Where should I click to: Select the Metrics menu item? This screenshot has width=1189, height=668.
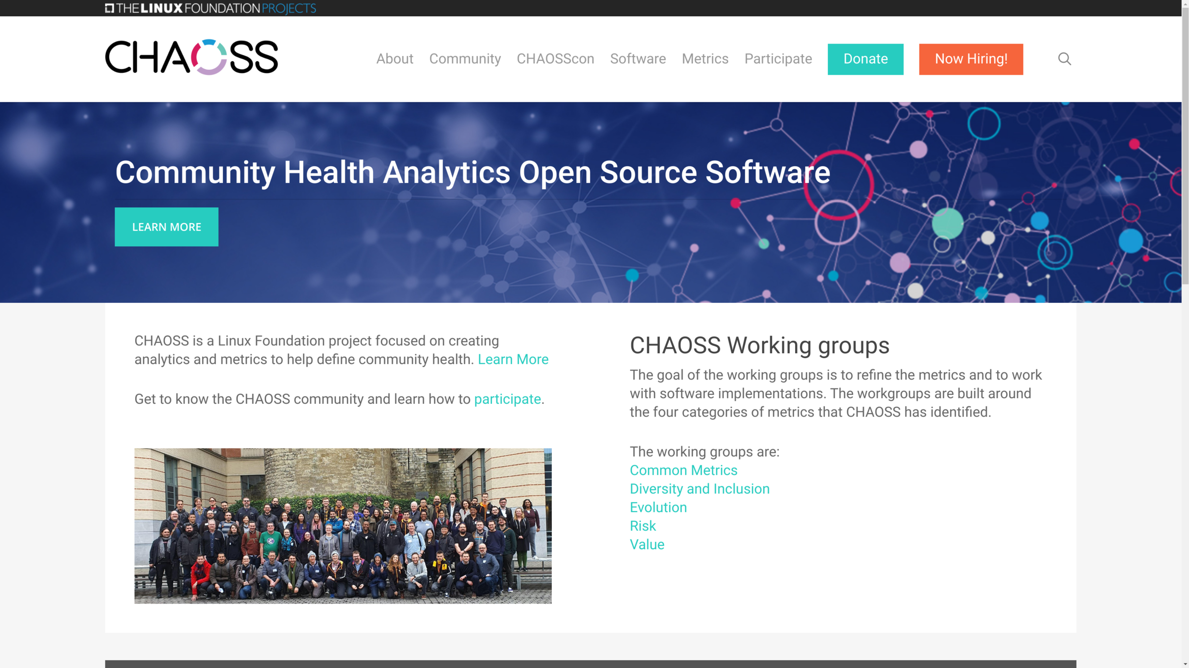coord(704,59)
